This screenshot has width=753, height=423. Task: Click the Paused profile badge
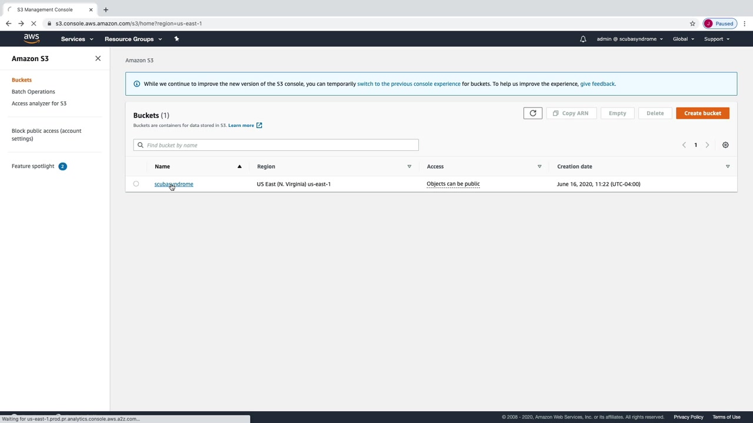tap(719, 23)
